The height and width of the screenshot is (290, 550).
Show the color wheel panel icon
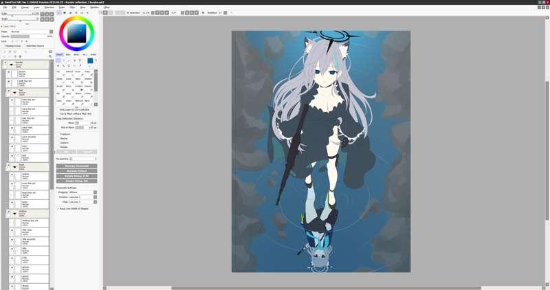coord(59,12)
